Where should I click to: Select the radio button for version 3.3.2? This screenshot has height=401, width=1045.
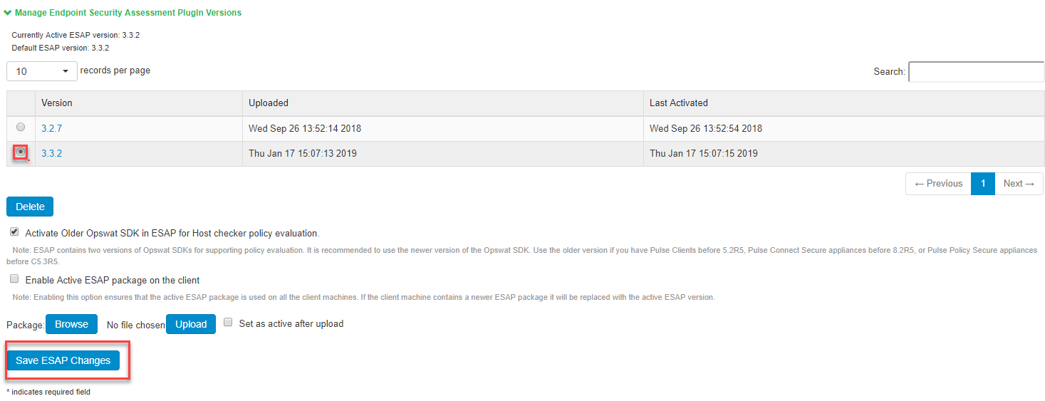pyautogui.click(x=21, y=152)
